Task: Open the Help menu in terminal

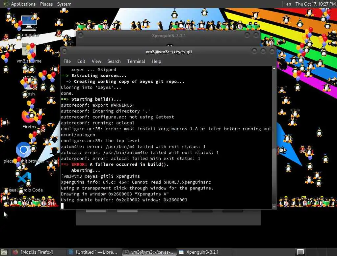Action: 156,61
